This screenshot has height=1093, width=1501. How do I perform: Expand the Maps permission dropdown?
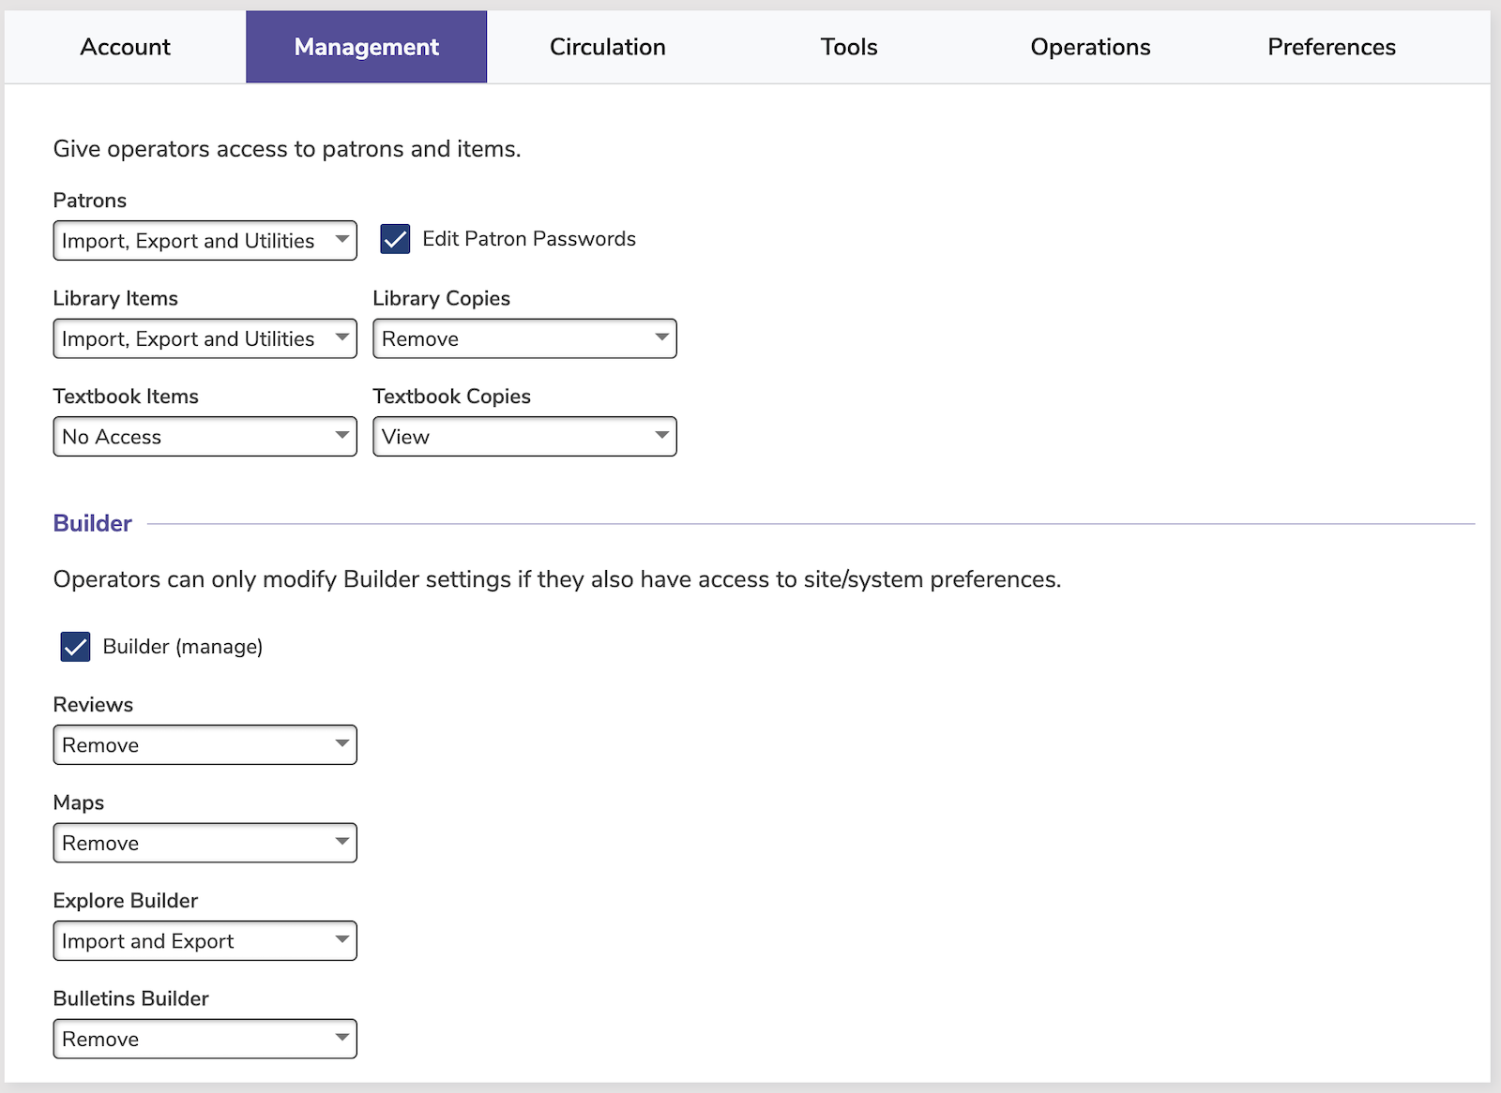coord(205,843)
